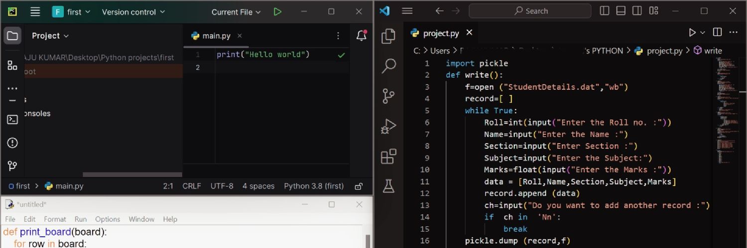747x248 pixels.
Task: Open Window menu in IDLE window
Action: (x=141, y=219)
